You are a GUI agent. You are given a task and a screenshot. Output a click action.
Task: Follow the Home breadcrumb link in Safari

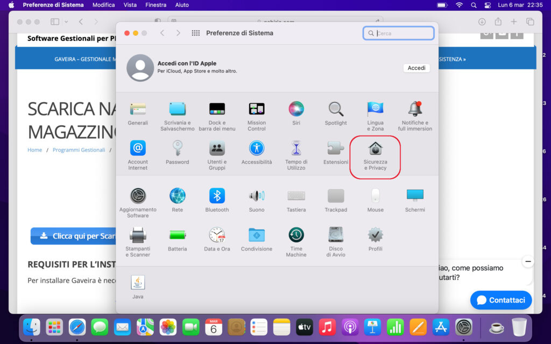point(35,150)
